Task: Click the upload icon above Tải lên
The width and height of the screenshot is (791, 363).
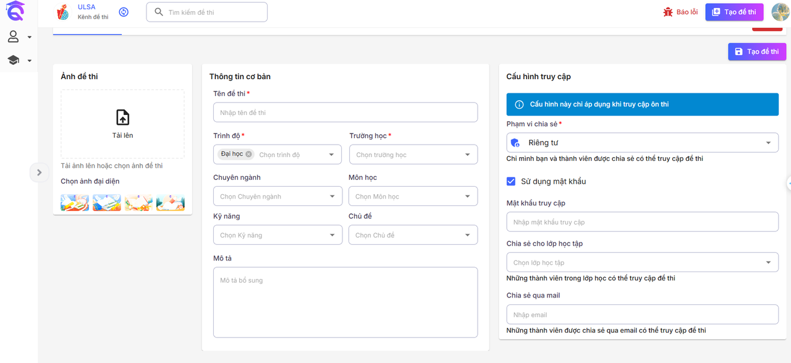Action: point(122,117)
